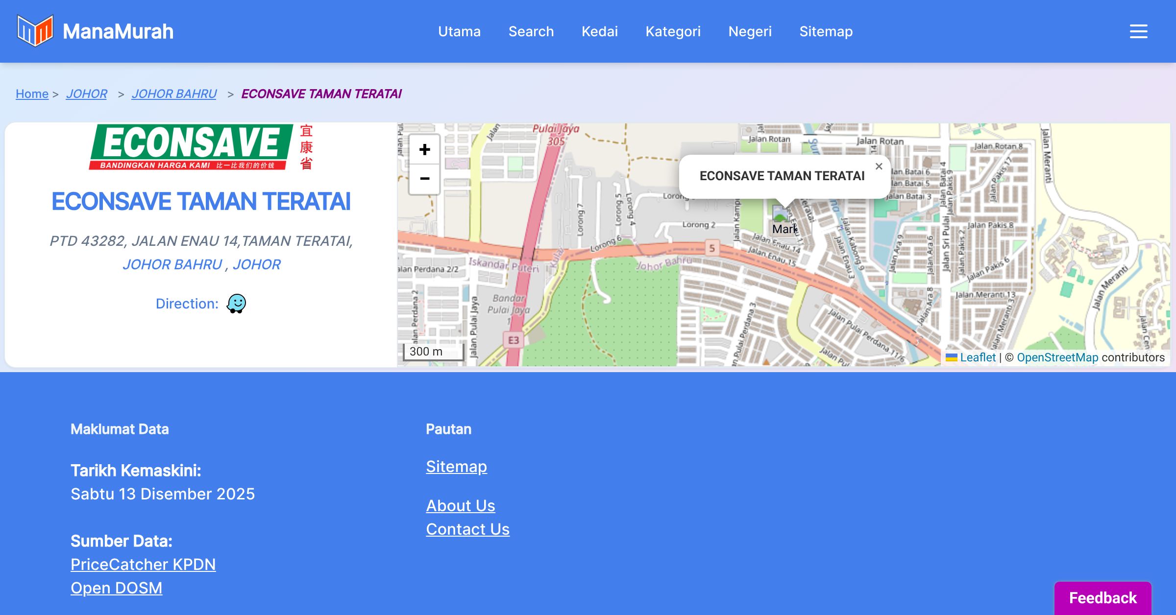Click the Home breadcrumb link
The width and height of the screenshot is (1176, 615).
32,94
